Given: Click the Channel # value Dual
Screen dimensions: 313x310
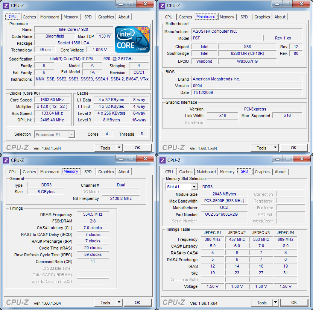Looking at the screenshot, I should tap(121, 185).
